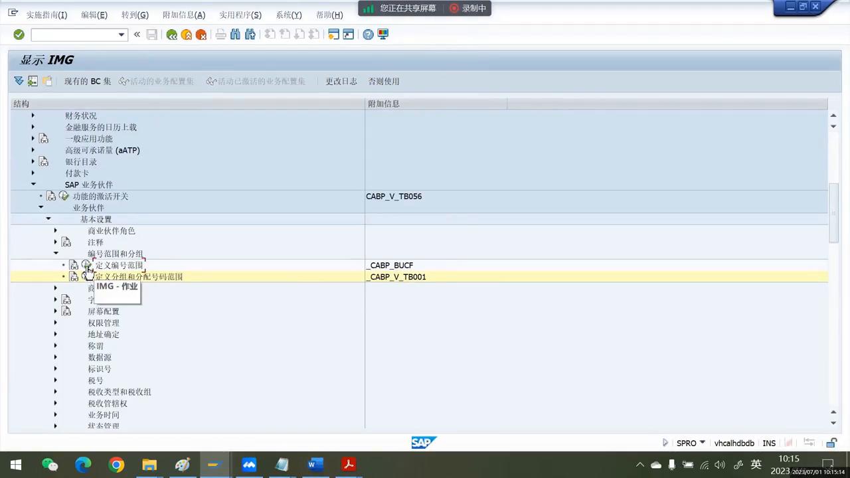The image size is (850, 478).
Task: Click the Find binoculars icon
Action: pyautogui.click(x=235, y=35)
